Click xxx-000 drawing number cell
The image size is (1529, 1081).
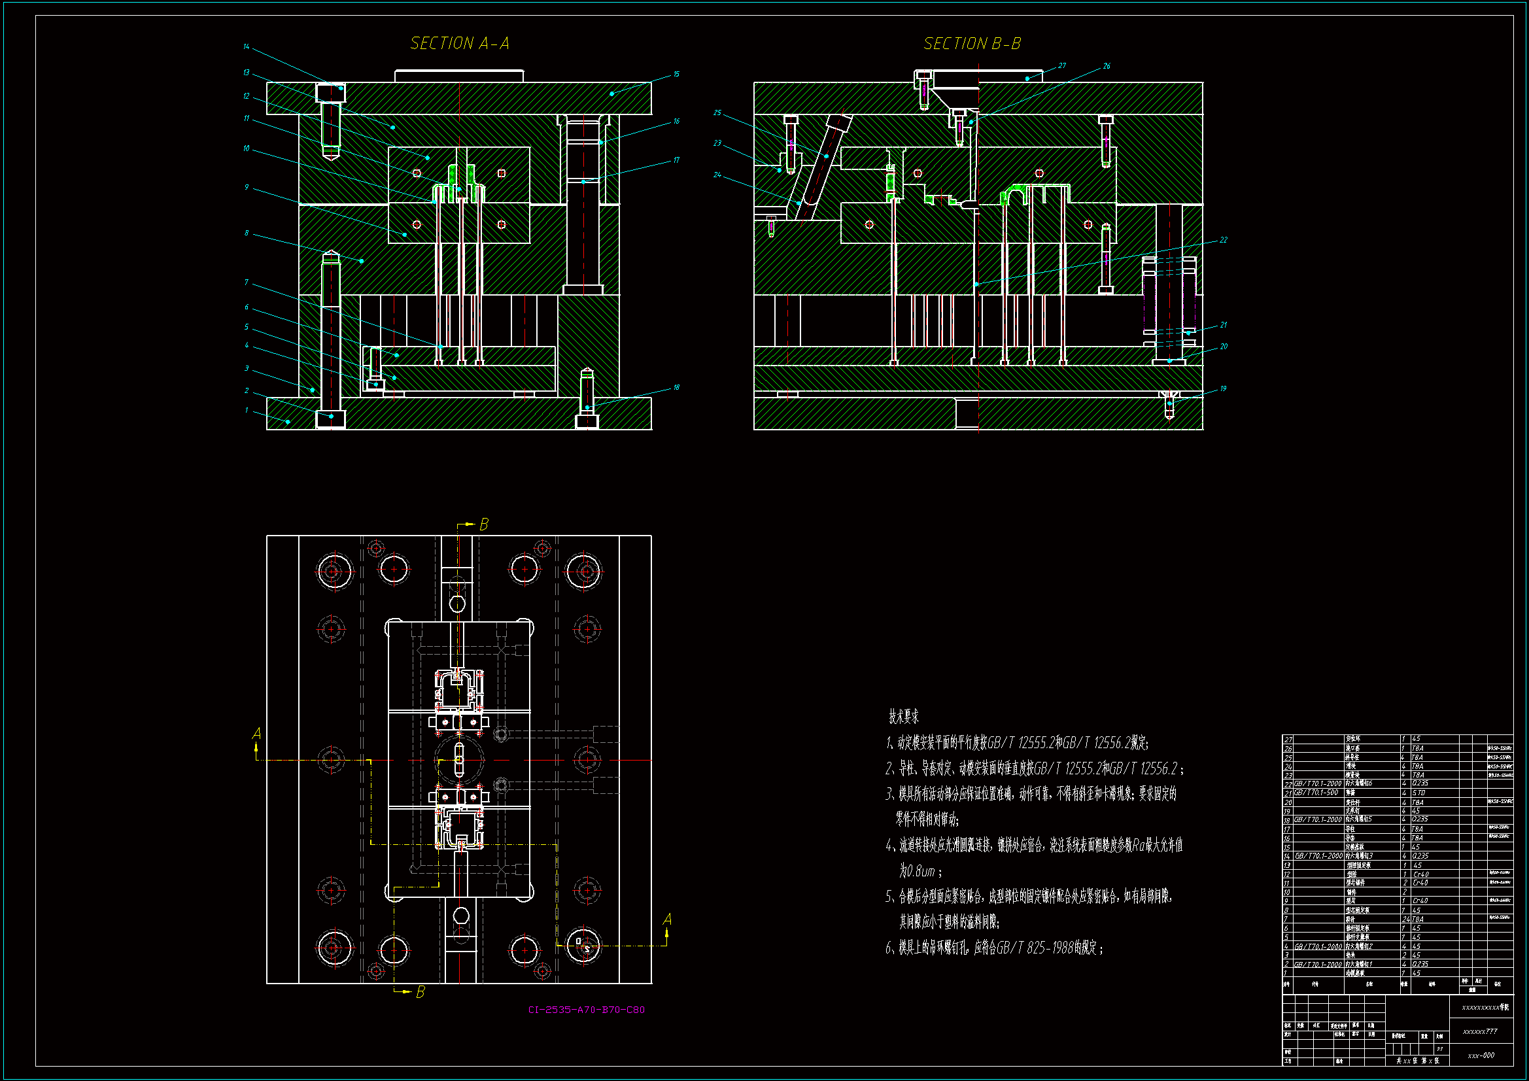[1481, 1055]
